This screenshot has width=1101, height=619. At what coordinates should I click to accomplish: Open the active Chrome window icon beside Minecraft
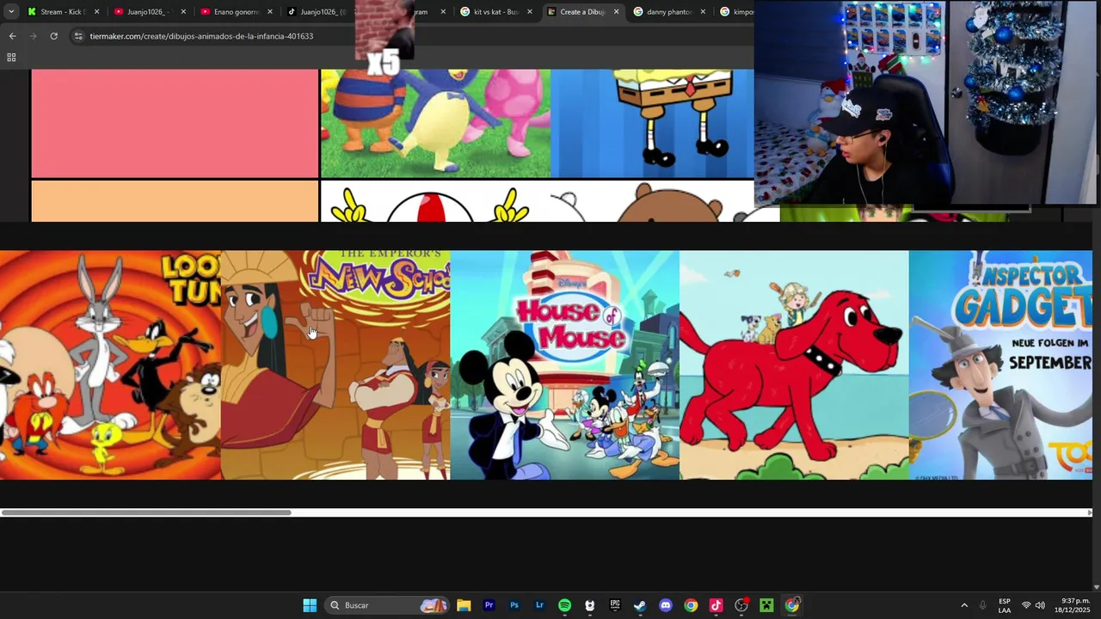pyautogui.click(x=792, y=605)
